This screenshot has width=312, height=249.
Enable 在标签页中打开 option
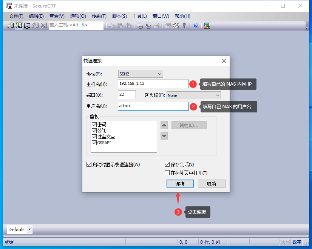point(167,173)
